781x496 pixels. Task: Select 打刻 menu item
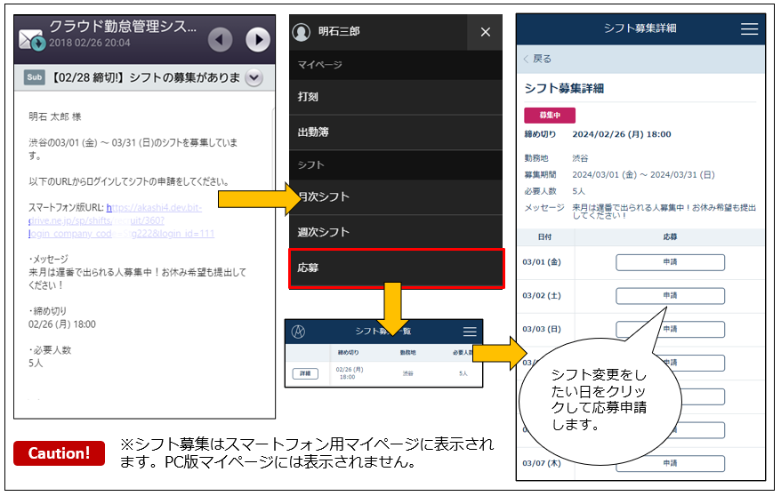click(396, 97)
